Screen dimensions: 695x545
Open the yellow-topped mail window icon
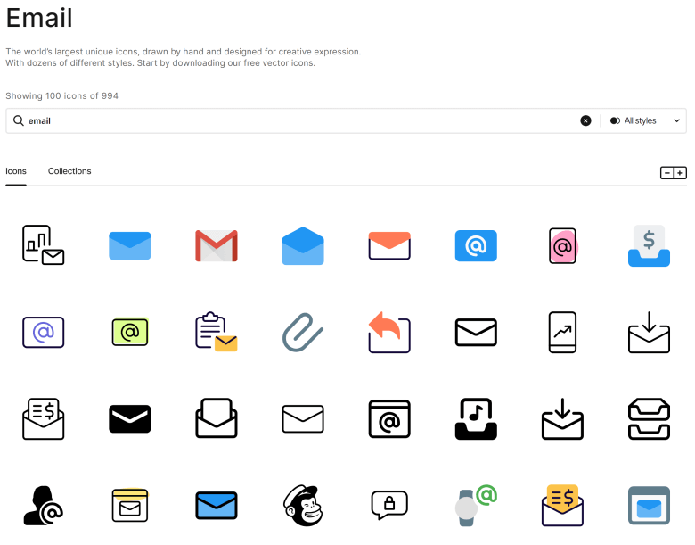(130, 506)
